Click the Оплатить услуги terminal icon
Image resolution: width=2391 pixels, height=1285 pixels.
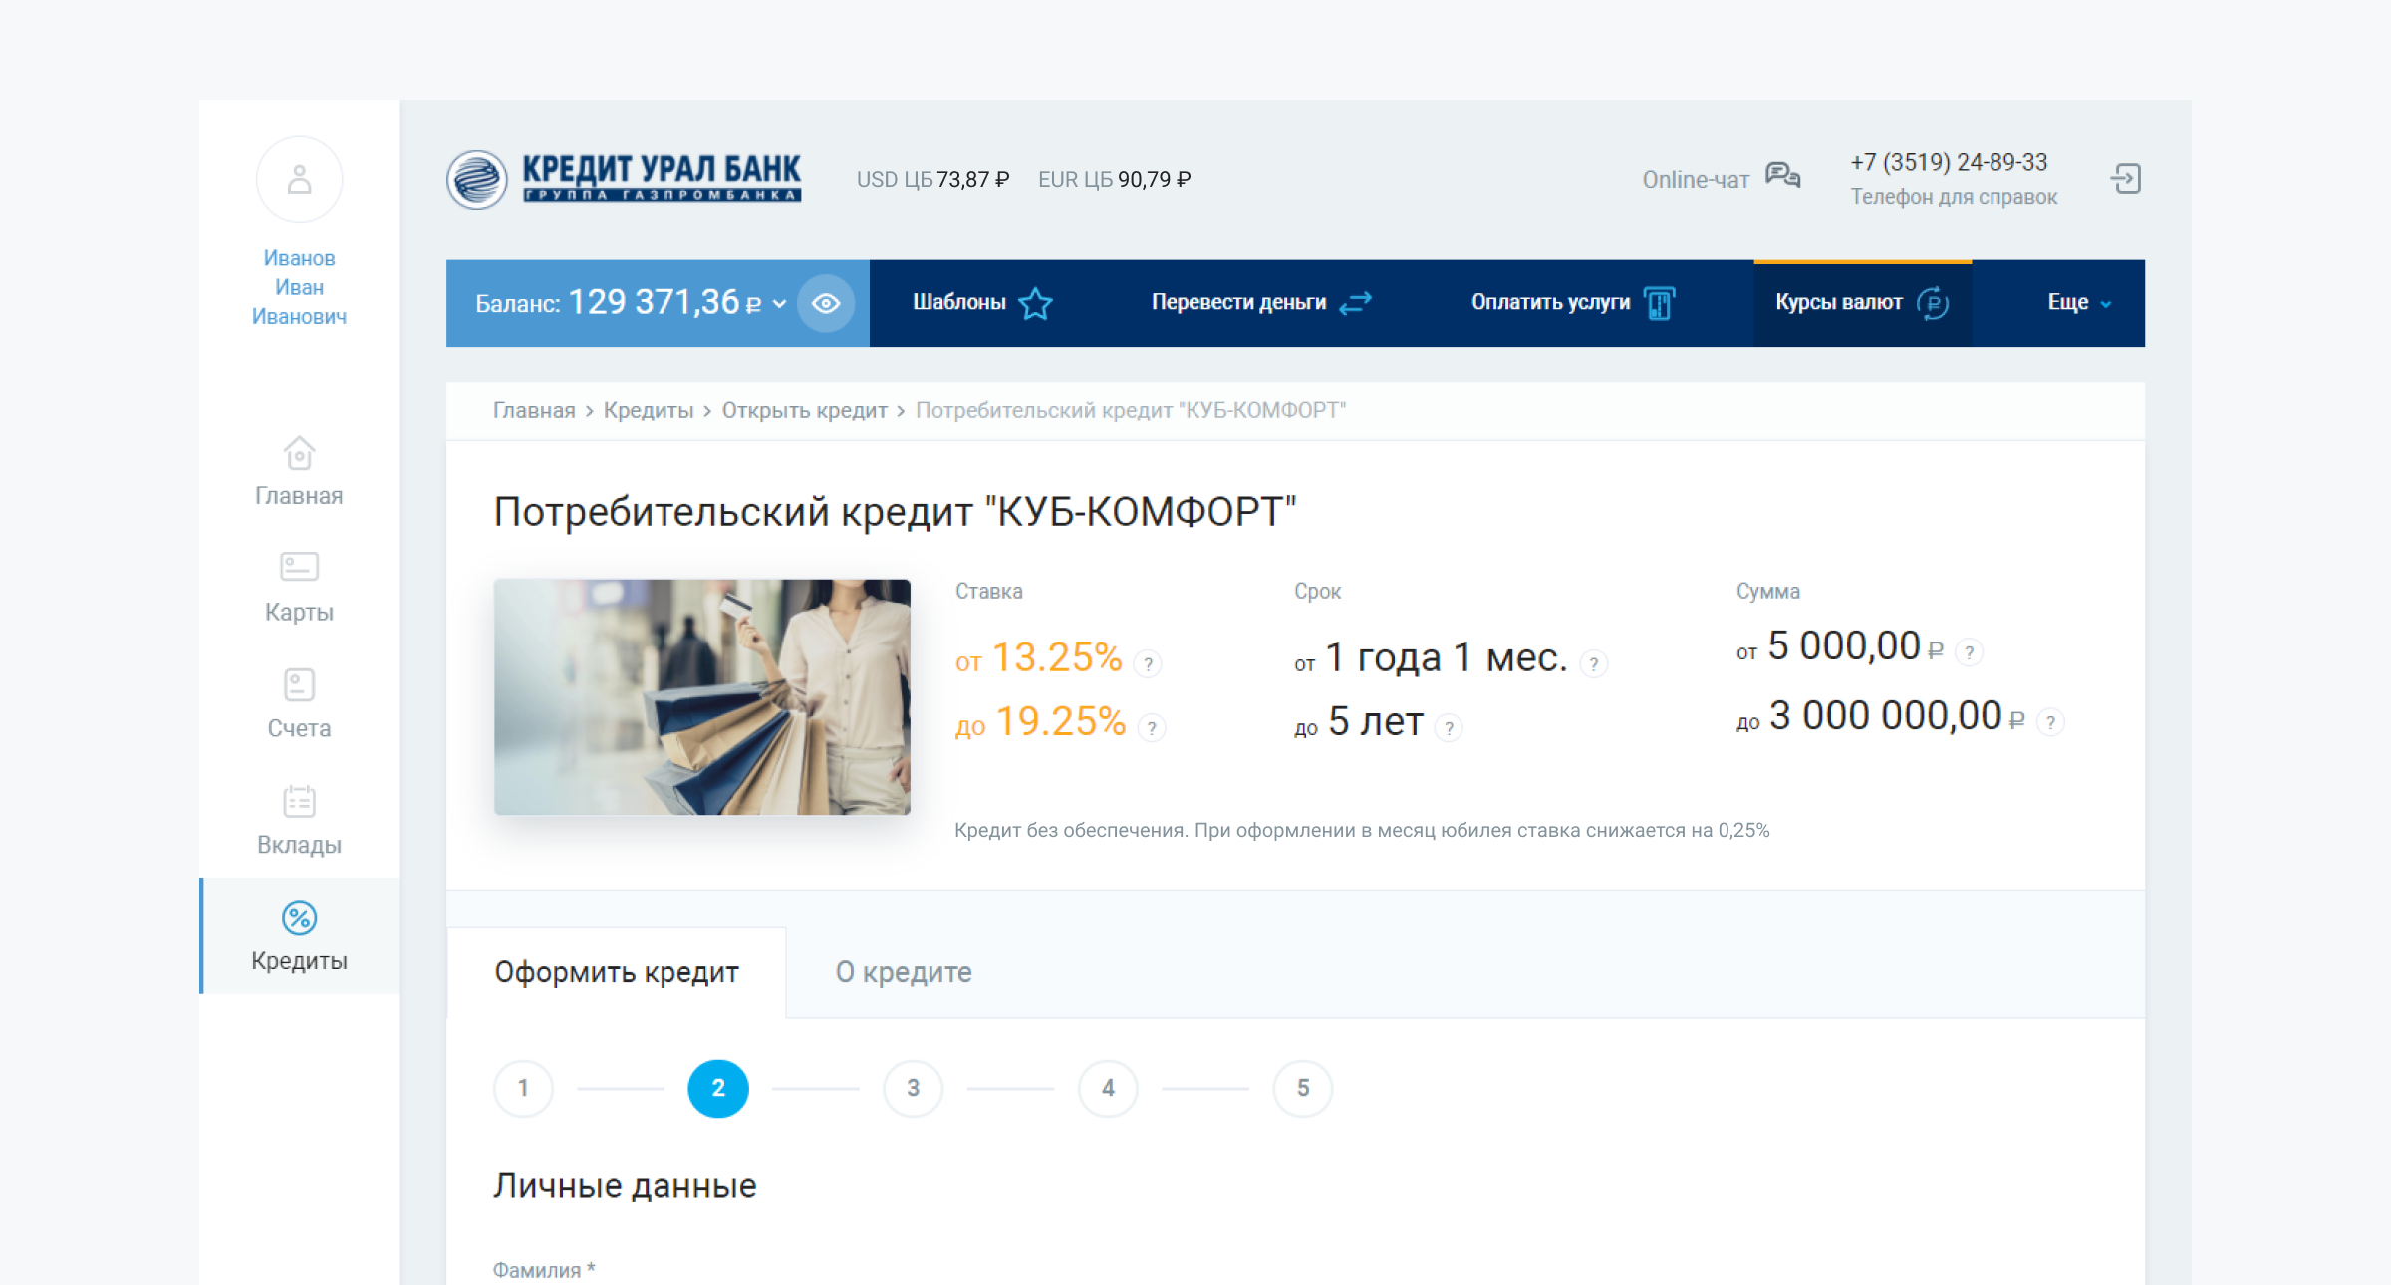pyautogui.click(x=1659, y=303)
